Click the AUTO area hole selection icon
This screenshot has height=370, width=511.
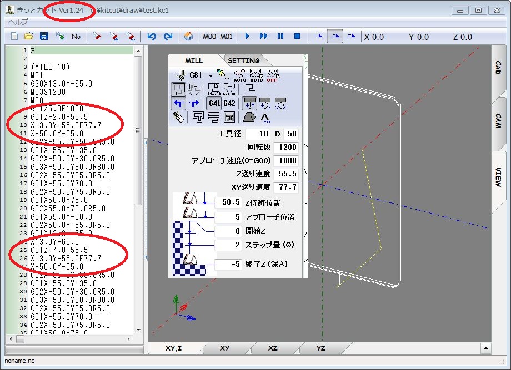256,75
